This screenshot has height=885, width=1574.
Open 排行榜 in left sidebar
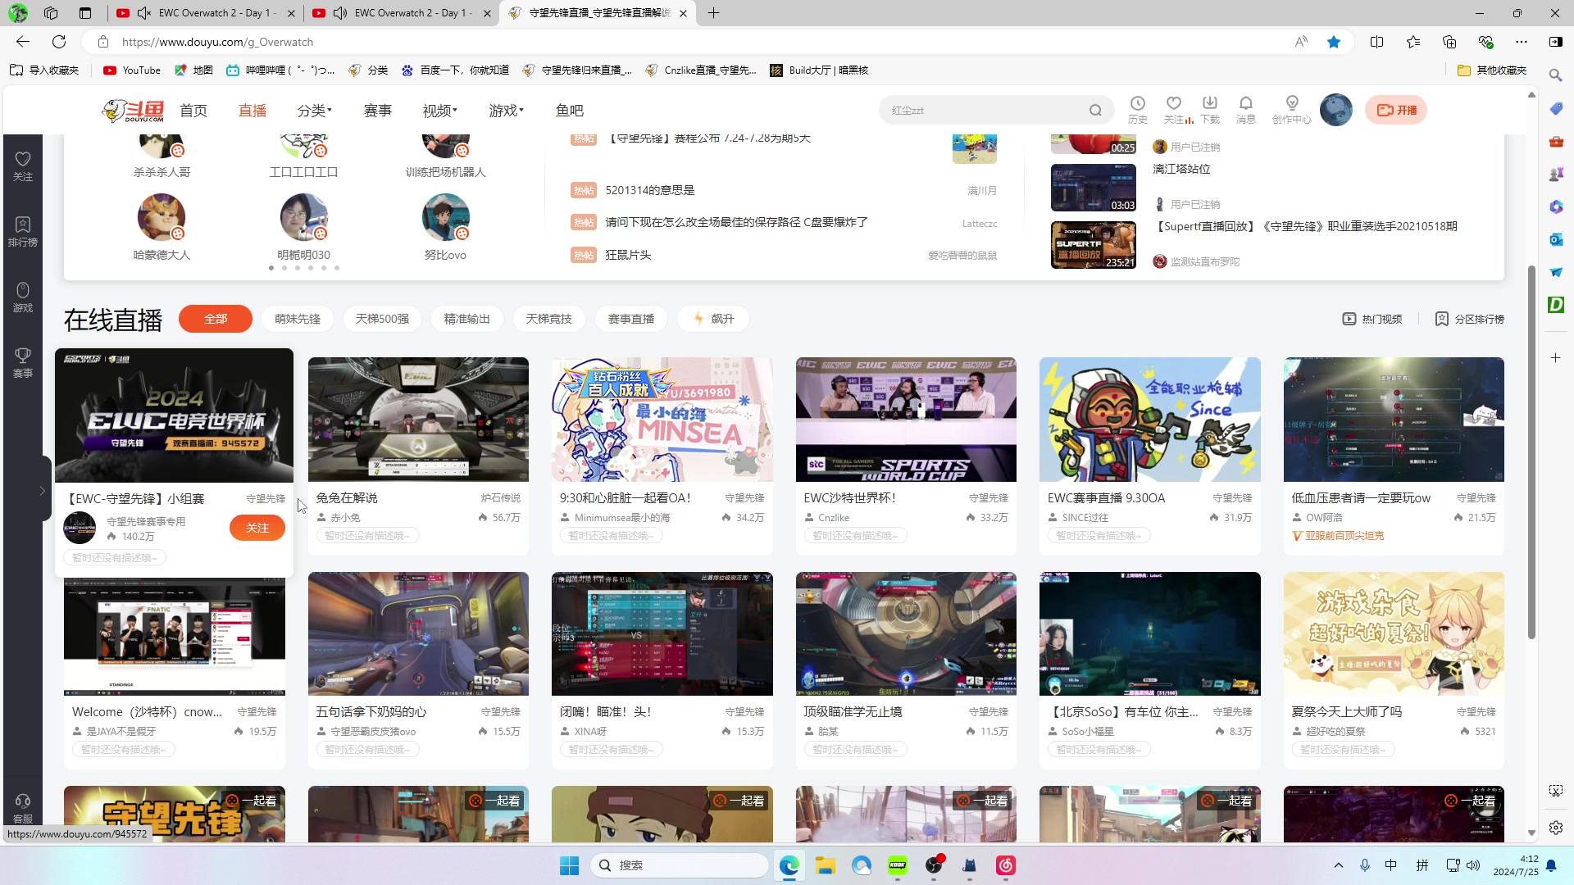tap(23, 232)
